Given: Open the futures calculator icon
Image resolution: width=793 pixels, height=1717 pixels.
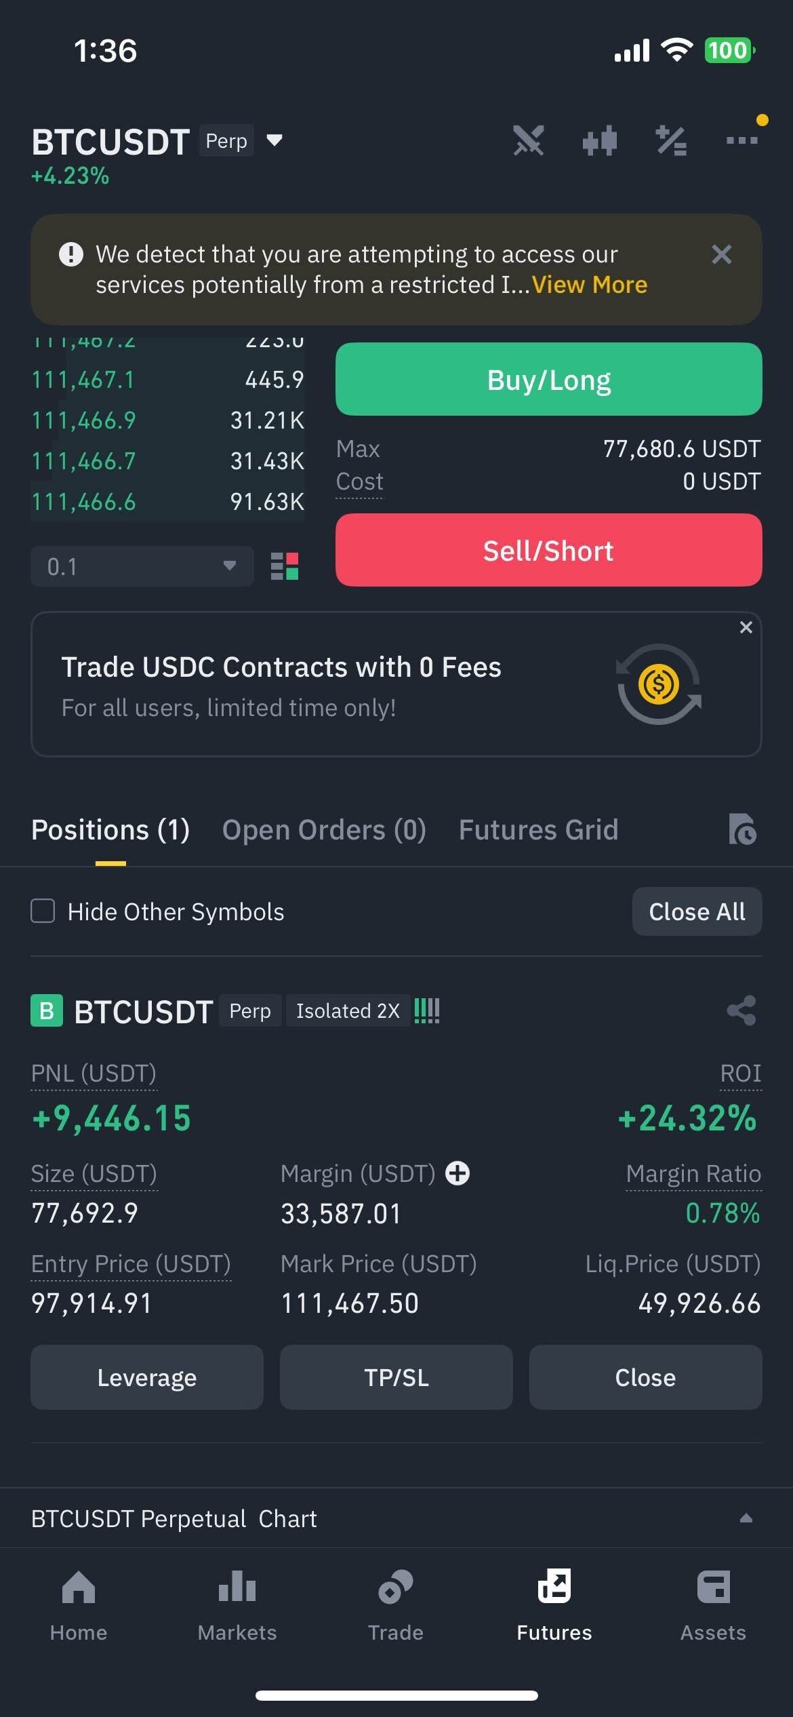Looking at the screenshot, I should pyautogui.click(x=671, y=141).
